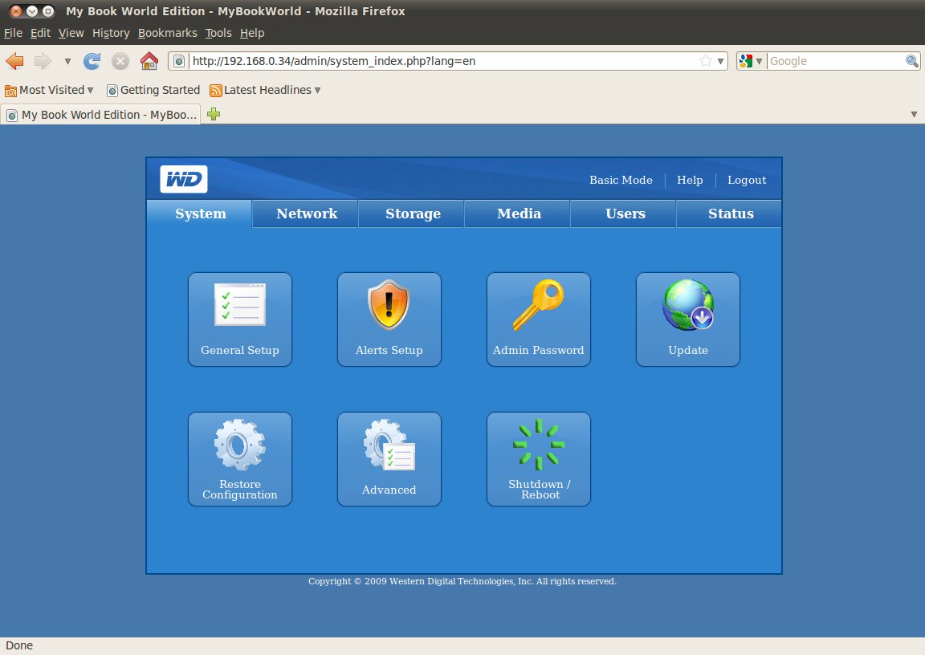Switch to the Network tab

point(306,214)
